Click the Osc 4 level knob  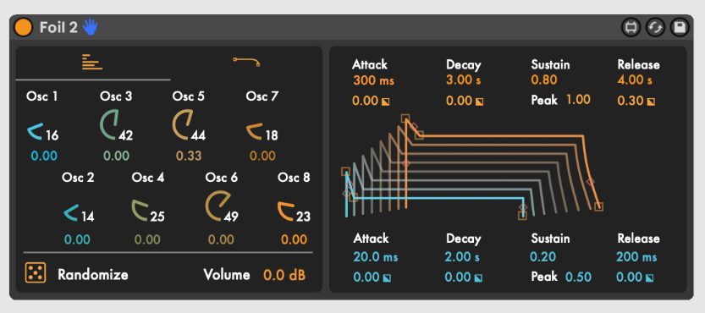(140, 211)
